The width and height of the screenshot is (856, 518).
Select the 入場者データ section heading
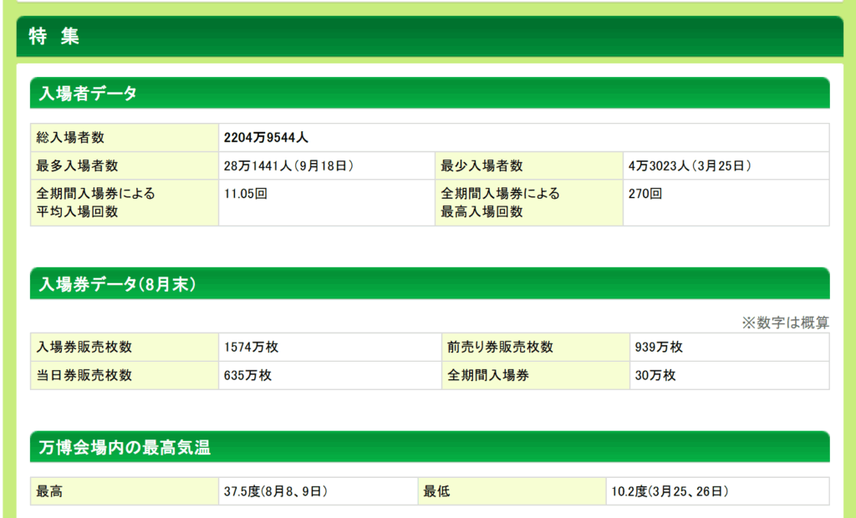tap(87, 94)
